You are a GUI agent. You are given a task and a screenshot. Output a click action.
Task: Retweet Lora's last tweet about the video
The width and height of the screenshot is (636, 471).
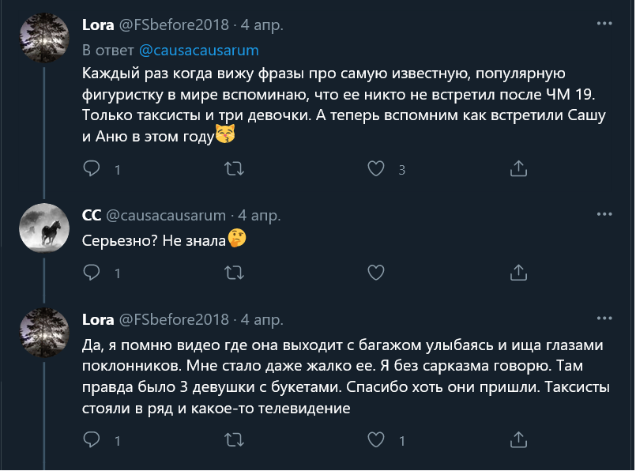(x=234, y=439)
